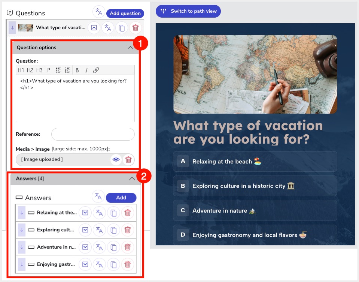Switch to path view
The height and width of the screenshot is (282, 359).
(188, 11)
